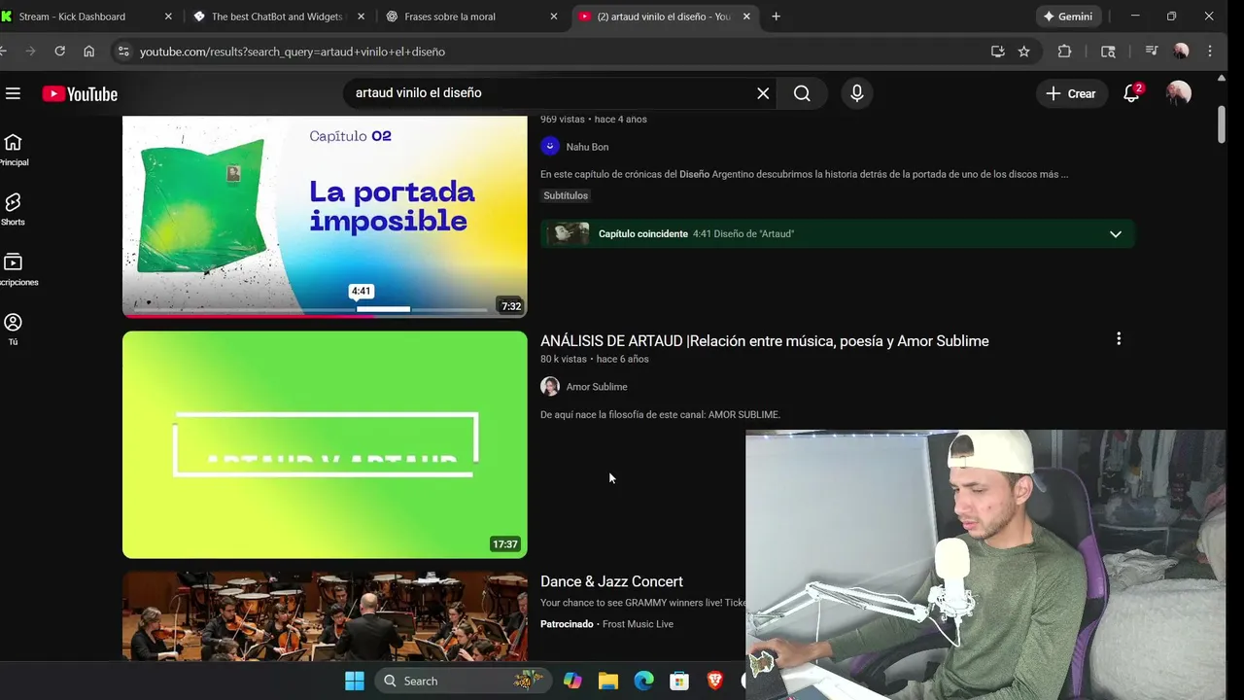This screenshot has height=700, width=1244.
Task: Bookmark this page with the star
Action: click(x=1023, y=52)
